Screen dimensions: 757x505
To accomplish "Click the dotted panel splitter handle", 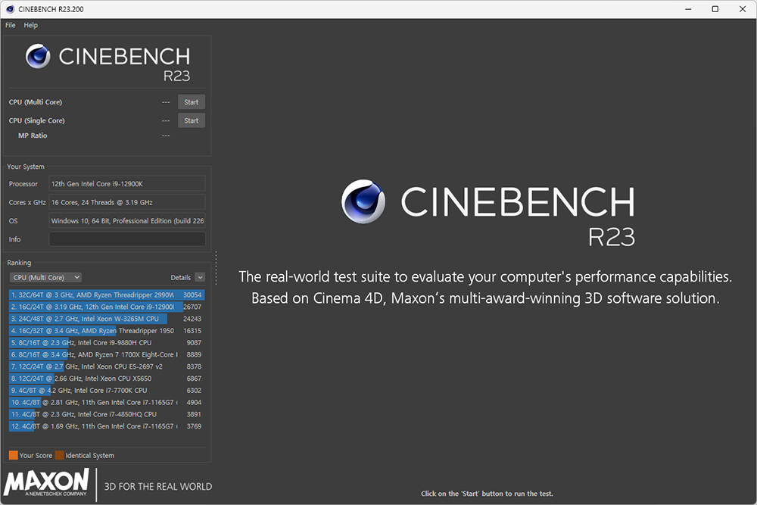I will pyautogui.click(x=216, y=268).
